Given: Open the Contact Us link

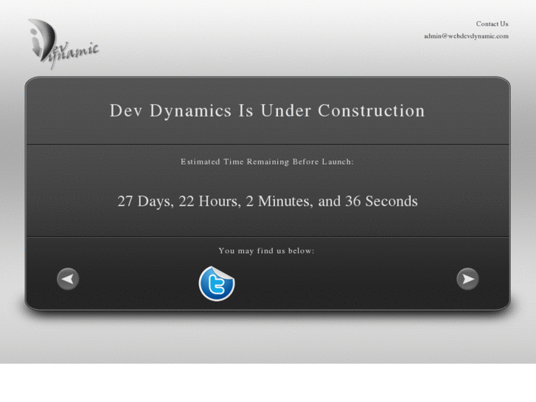Looking at the screenshot, I should click(x=492, y=24).
